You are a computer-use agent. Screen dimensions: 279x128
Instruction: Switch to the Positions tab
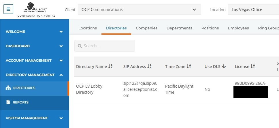click(x=210, y=28)
